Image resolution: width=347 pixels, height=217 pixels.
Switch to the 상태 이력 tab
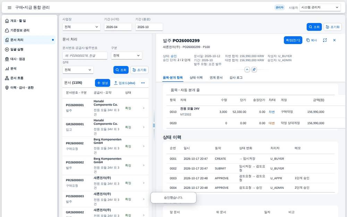click(196, 78)
